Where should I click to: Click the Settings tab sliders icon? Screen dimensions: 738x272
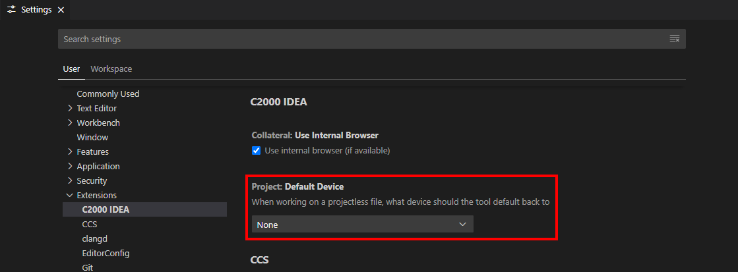pos(11,10)
